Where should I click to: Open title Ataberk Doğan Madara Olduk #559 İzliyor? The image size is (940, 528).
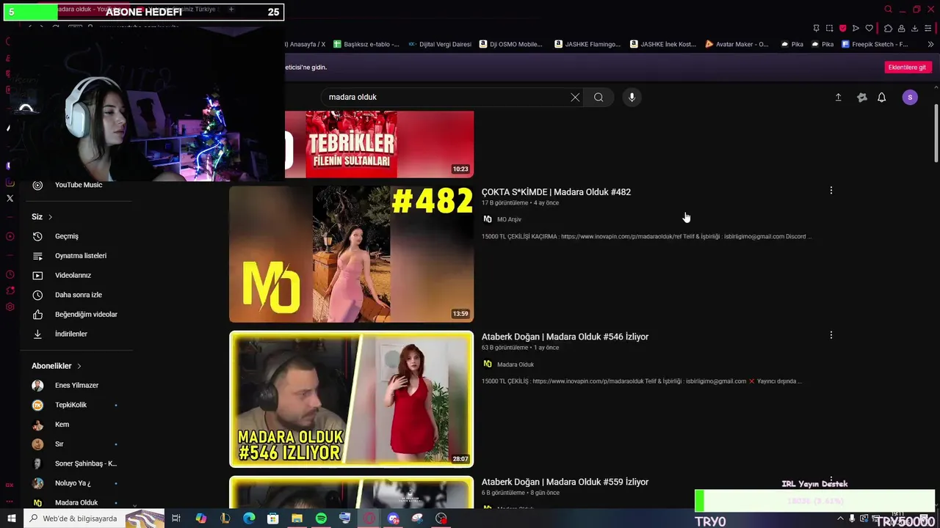tap(565, 482)
